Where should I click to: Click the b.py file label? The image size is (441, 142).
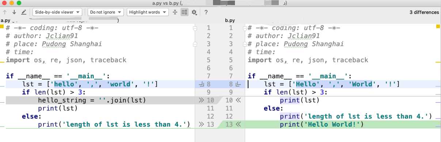click(230, 20)
